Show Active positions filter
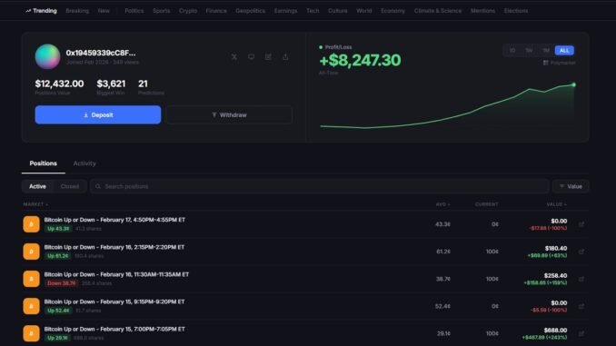The image size is (616, 346). coord(37,186)
